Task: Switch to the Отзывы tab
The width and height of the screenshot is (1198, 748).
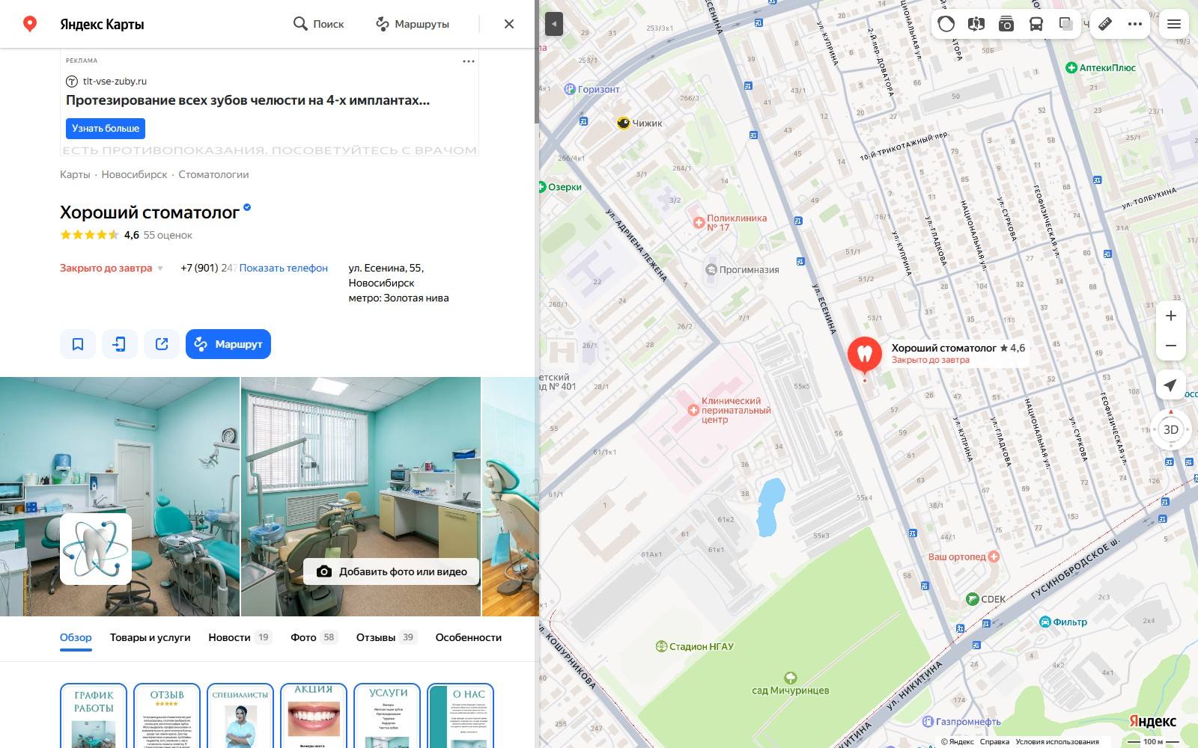Action: click(x=386, y=637)
